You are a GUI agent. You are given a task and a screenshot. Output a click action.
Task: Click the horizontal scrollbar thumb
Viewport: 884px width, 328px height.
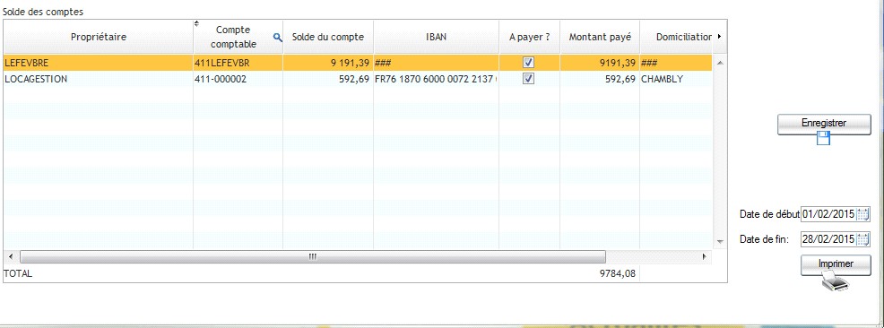(313, 257)
